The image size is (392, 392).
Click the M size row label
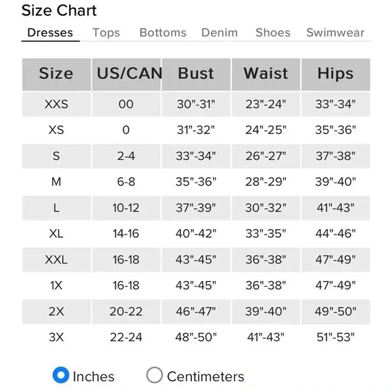pos(56,182)
